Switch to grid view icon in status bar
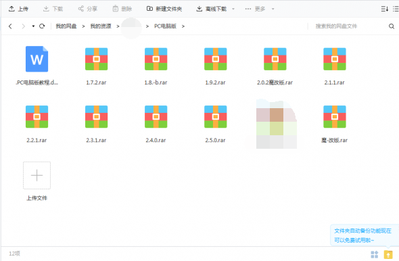Image resolution: width=399 pixels, height=261 pixels. [375, 254]
